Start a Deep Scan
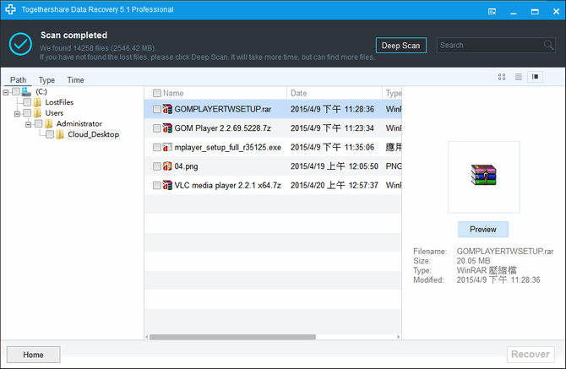This screenshot has height=369, width=566. (400, 46)
